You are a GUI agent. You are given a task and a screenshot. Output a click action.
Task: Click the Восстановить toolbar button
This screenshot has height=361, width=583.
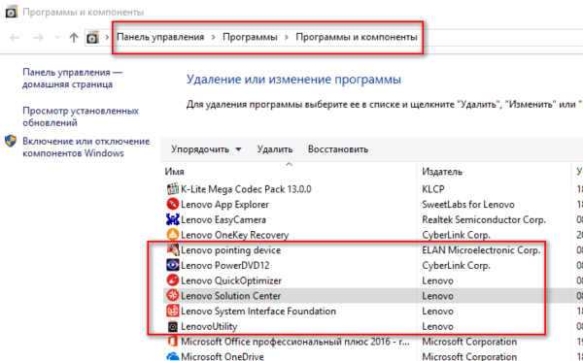338,149
